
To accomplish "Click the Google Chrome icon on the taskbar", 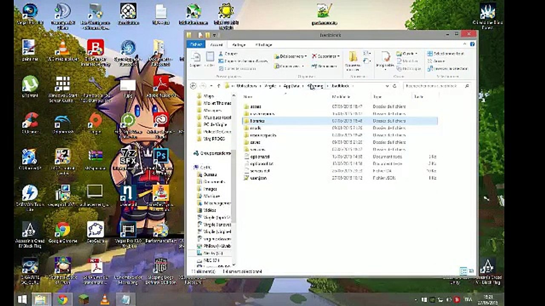I will (63, 299).
